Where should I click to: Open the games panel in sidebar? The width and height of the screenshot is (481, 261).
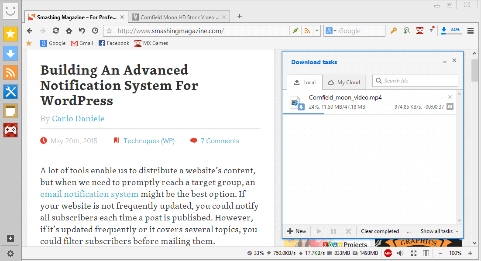click(x=10, y=130)
